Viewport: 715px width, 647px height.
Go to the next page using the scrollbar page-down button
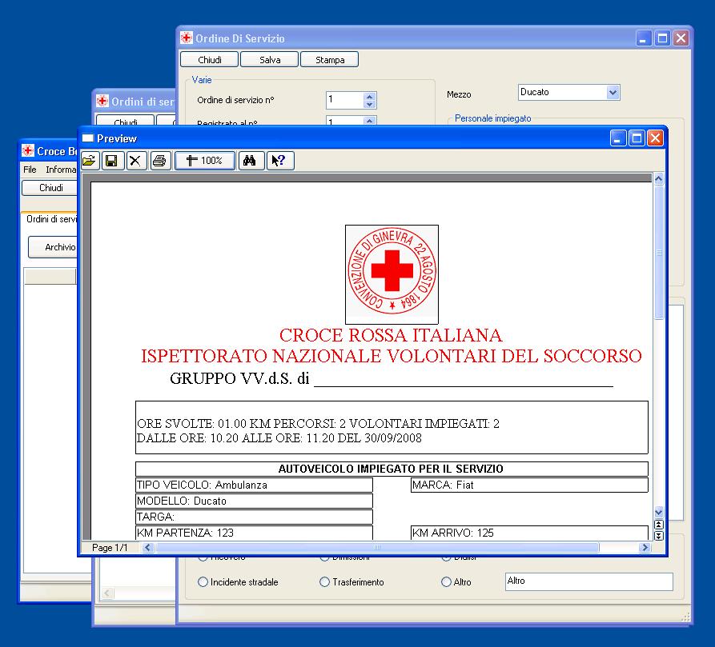click(659, 536)
